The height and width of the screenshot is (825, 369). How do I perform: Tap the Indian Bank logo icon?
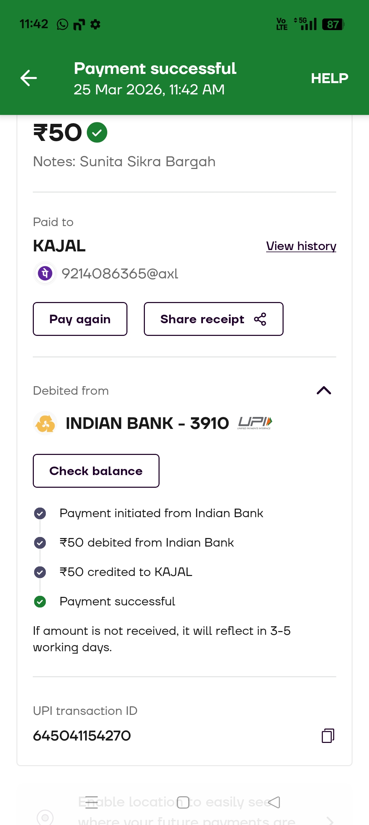(45, 423)
